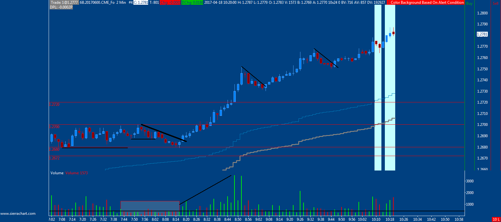Click the white 'Volume' study name label
This screenshot has width=501, height=222.
click(57, 173)
